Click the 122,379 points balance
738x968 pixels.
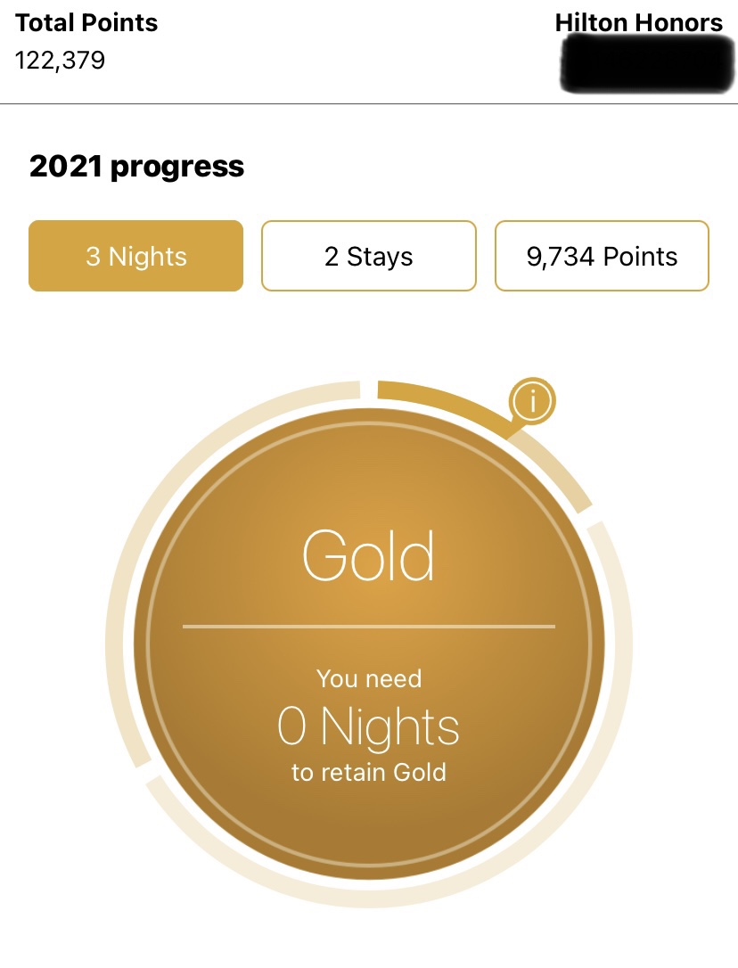click(x=60, y=61)
